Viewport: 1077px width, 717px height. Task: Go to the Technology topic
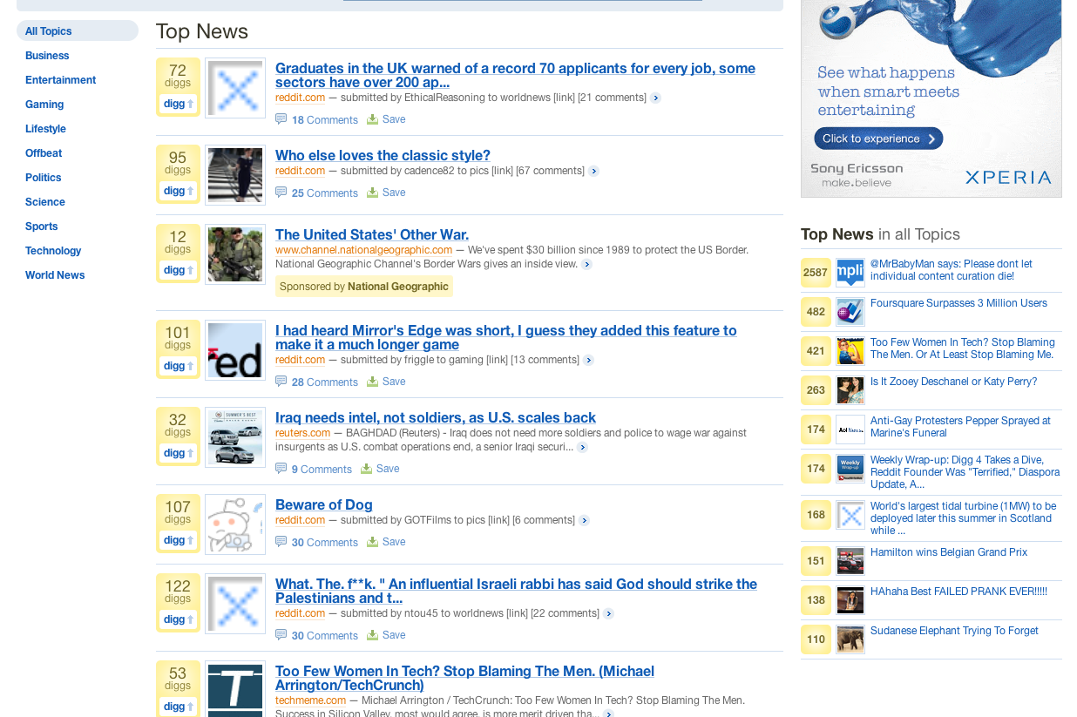coord(53,251)
